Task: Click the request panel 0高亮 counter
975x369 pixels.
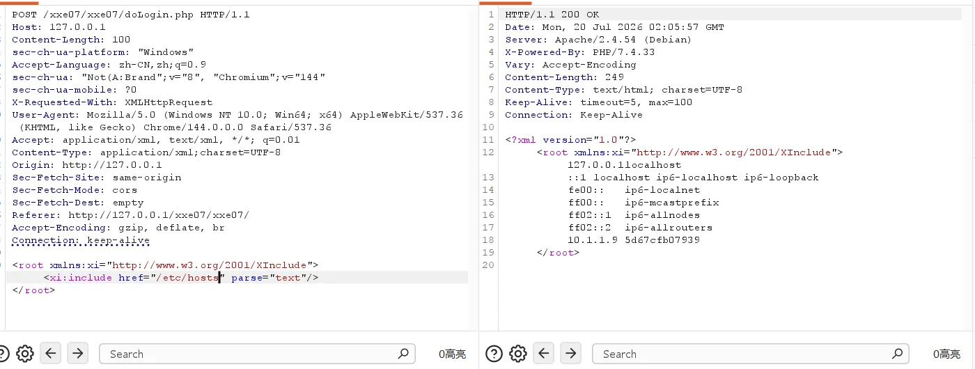Action: pyautogui.click(x=452, y=354)
